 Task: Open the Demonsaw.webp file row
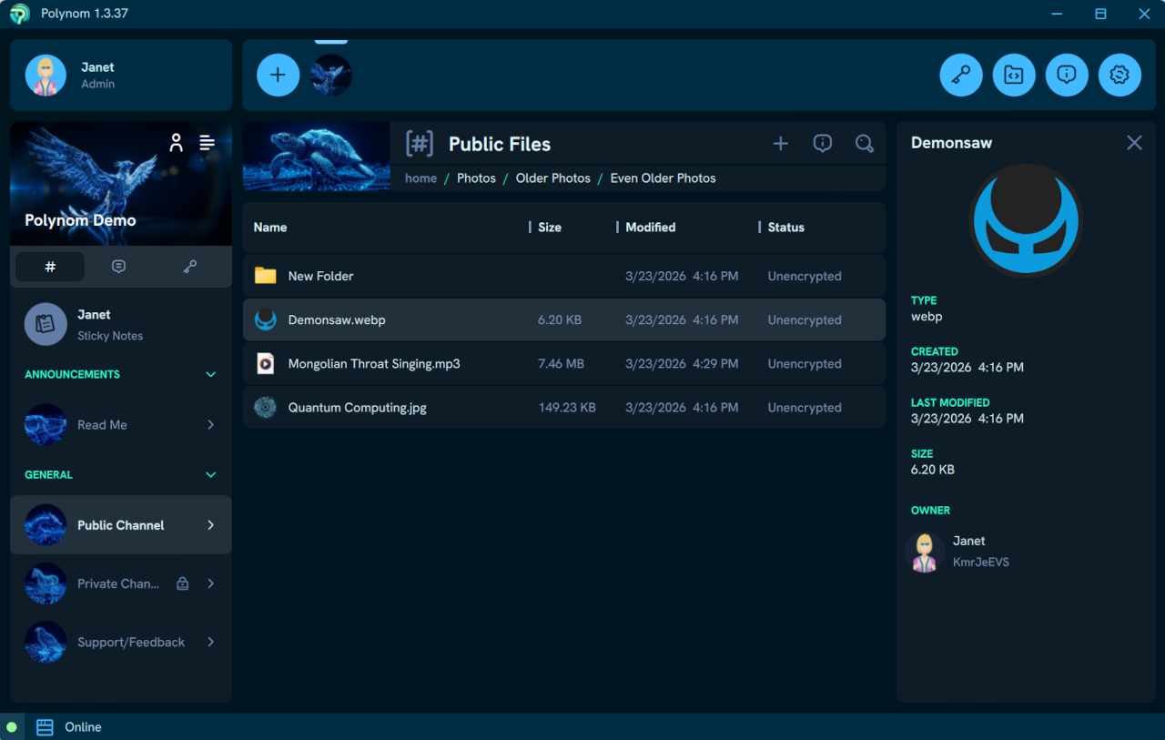pyautogui.click(x=337, y=319)
